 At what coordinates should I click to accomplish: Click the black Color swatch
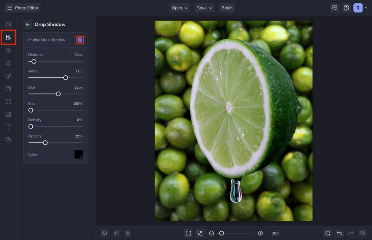pyautogui.click(x=79, y=154)
